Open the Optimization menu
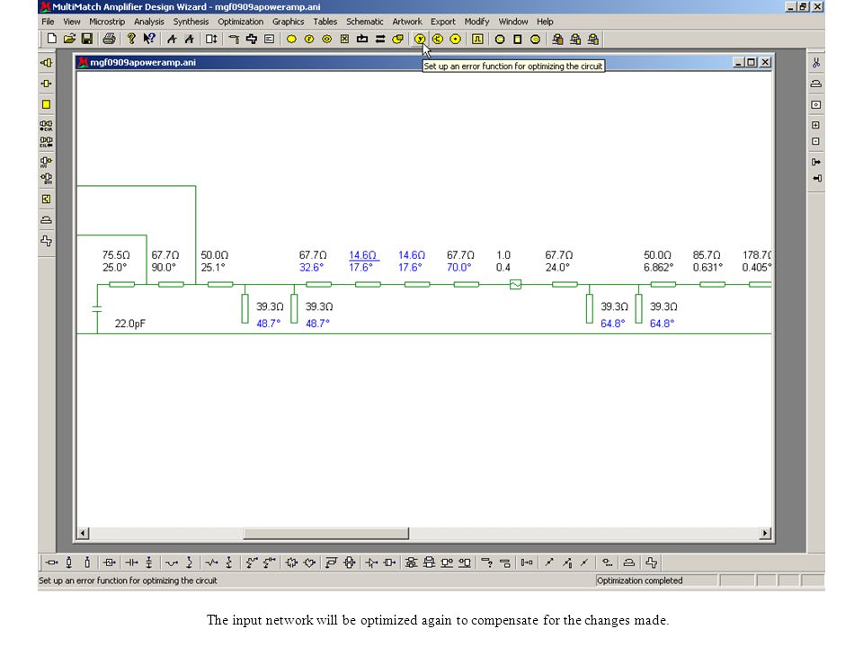The height and width of the screenshot is (647, 863). (241, 22)
